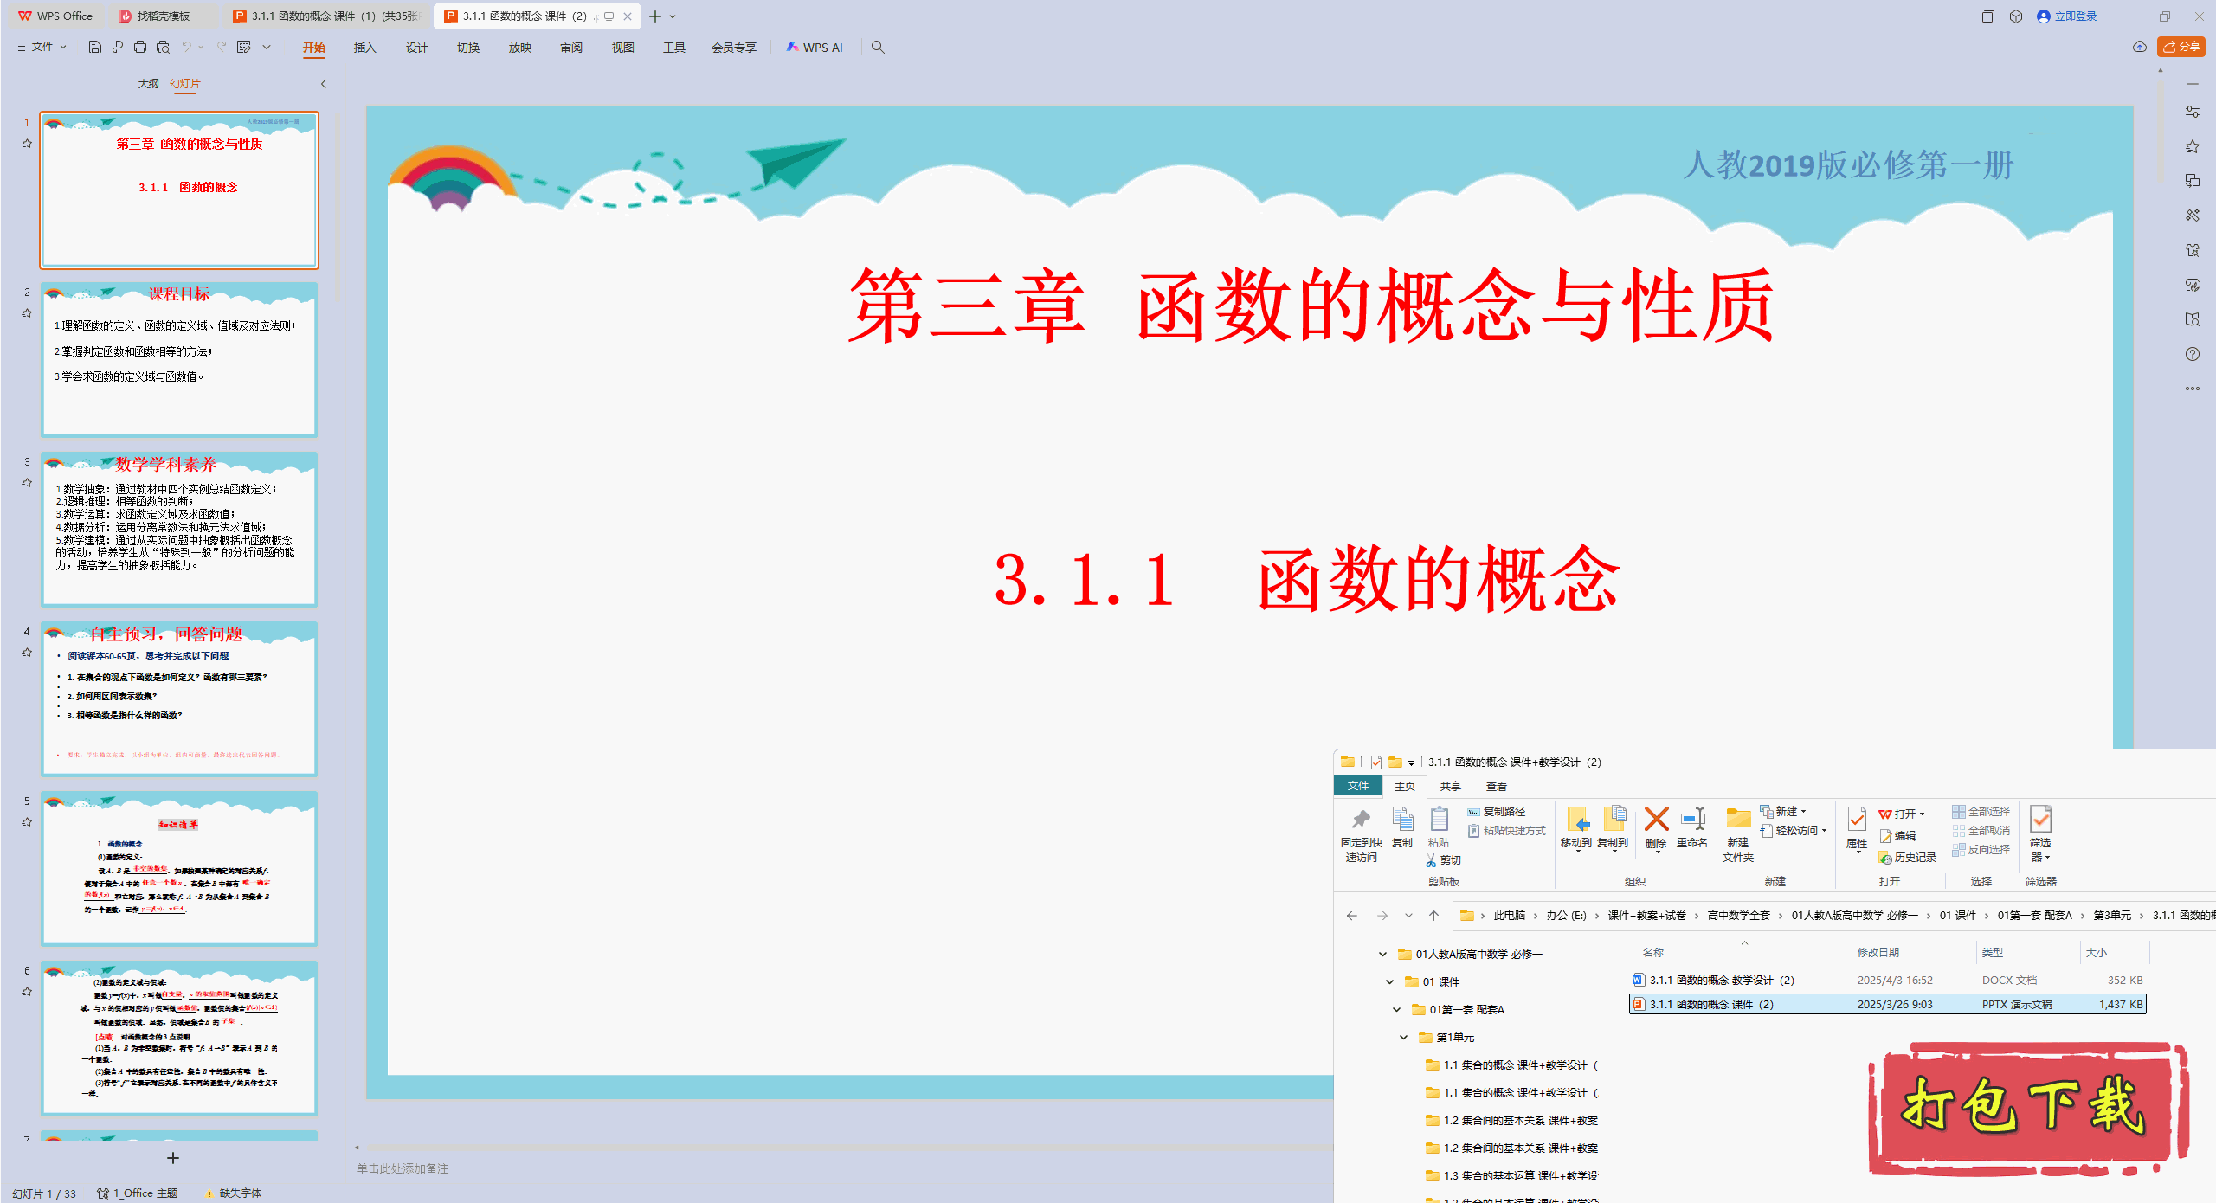Toggle the star marker beside slide 2

point(27,313)
